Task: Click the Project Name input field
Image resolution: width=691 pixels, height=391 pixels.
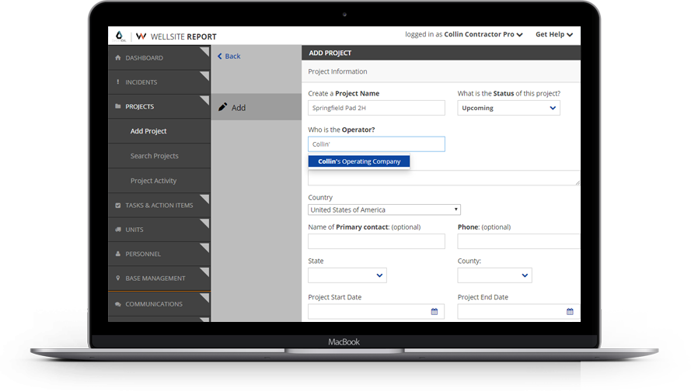Action: 376,108
